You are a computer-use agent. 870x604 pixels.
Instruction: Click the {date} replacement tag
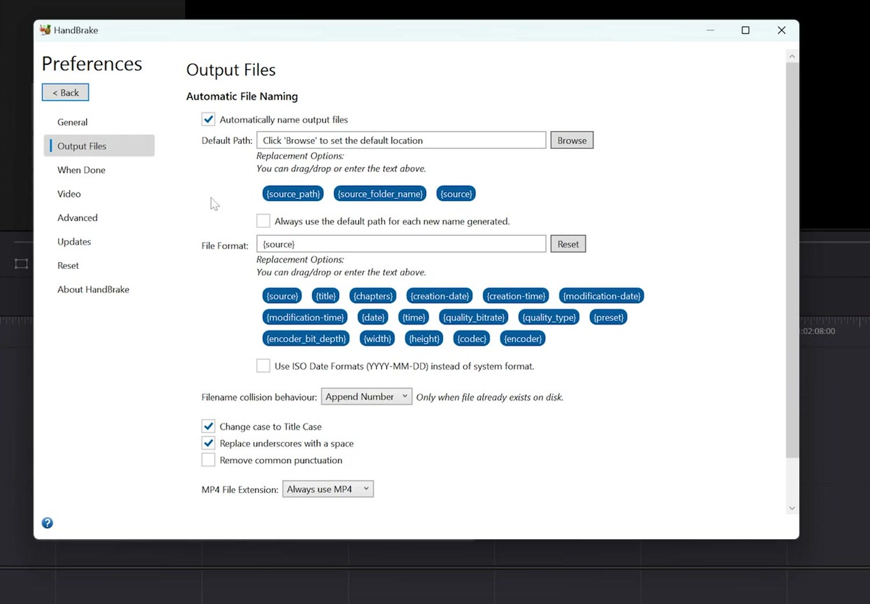373,317
